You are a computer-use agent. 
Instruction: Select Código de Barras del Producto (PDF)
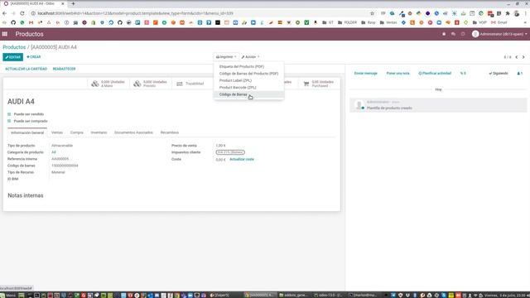[x=248, y=74]
